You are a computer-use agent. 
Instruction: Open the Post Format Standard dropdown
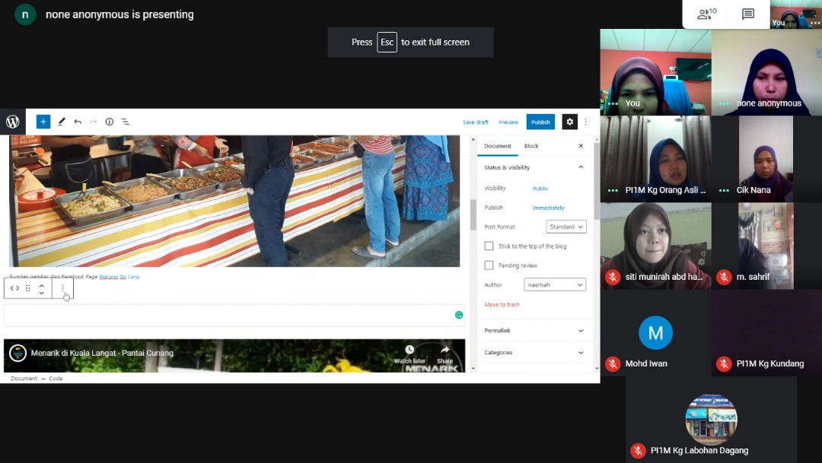[566, 227]
